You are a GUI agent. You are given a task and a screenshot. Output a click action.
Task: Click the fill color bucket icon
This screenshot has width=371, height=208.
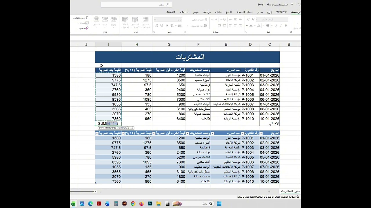(x=259, y=26)
